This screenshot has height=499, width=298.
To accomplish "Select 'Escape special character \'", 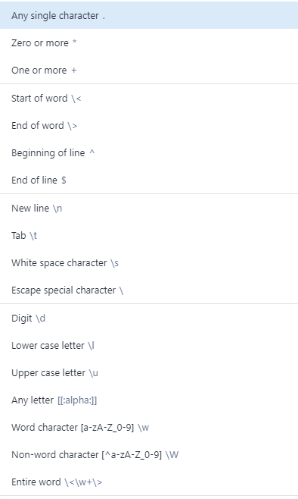I will 149,290.
